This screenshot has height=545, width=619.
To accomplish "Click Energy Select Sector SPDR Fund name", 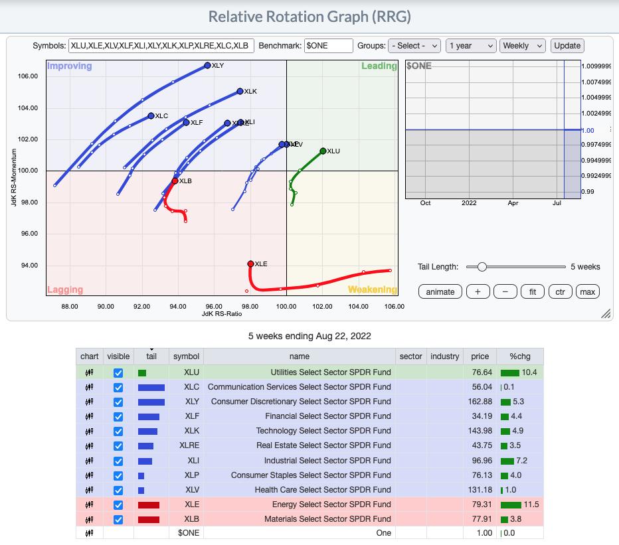I will pos(331,505).
